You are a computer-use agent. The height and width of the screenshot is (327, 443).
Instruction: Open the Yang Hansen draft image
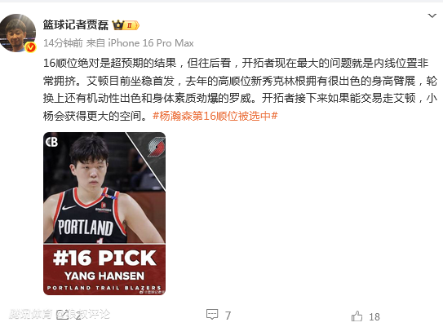pyautogui.click(x=104, y=214)
